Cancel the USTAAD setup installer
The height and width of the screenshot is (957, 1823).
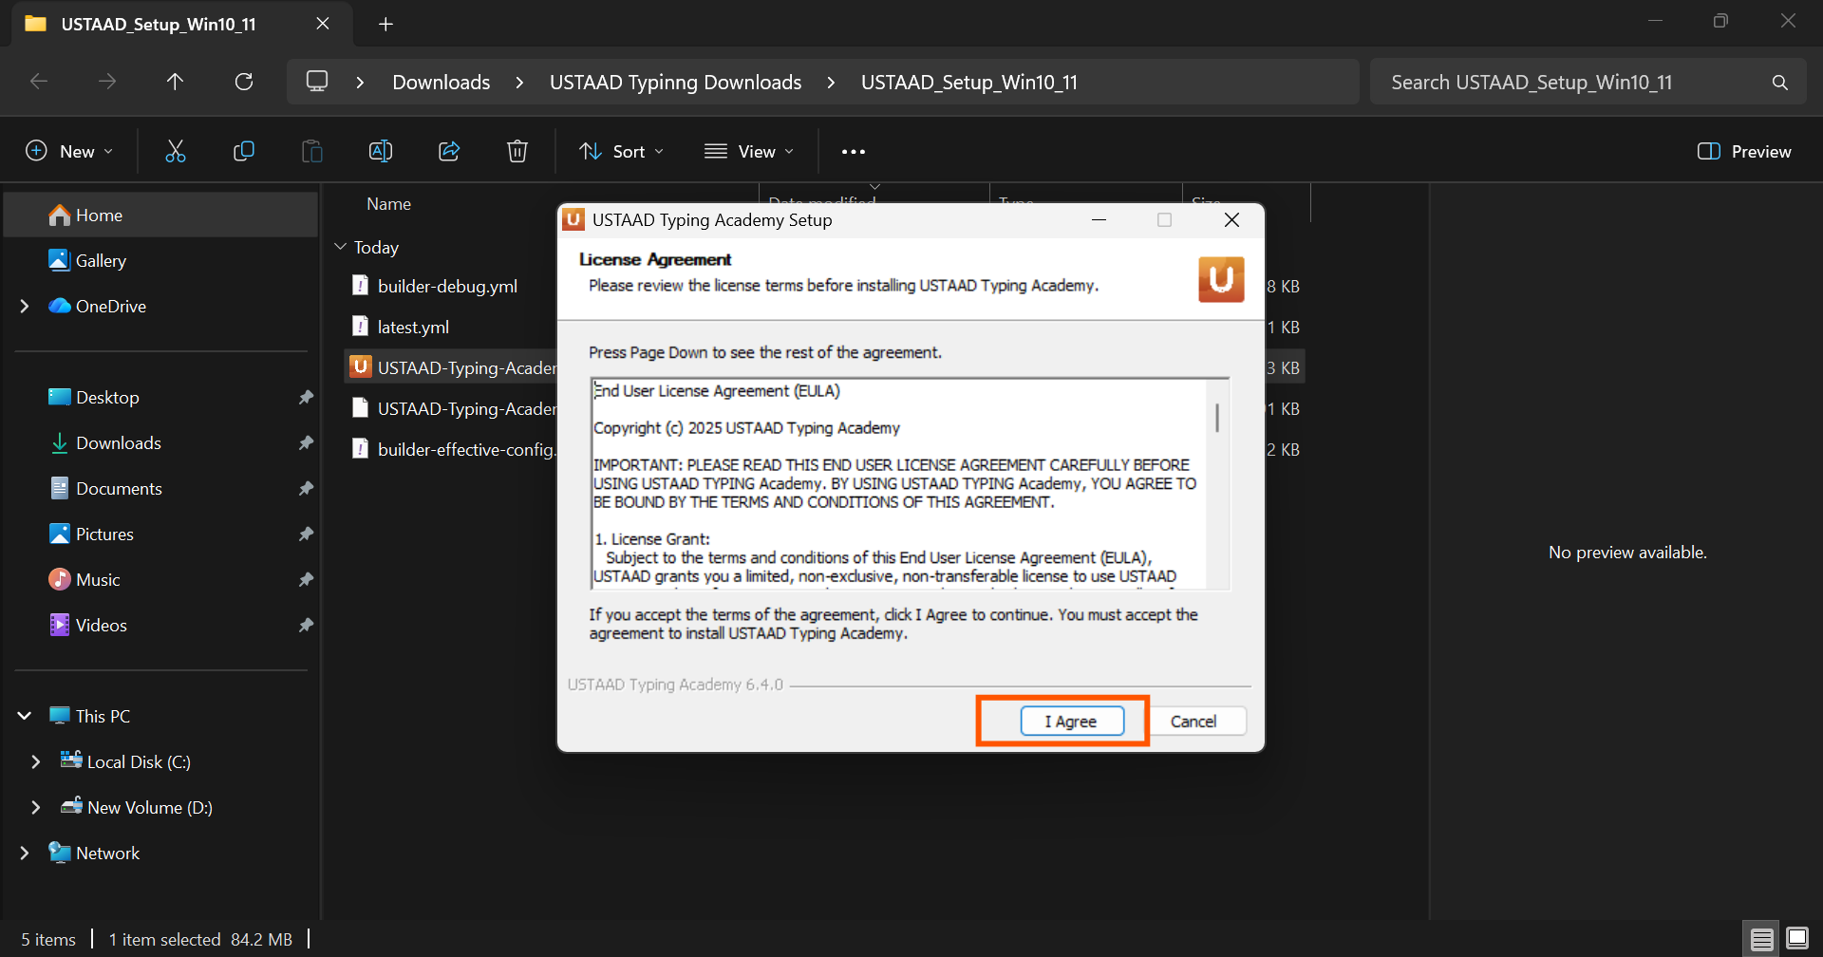click(1193, 722)
